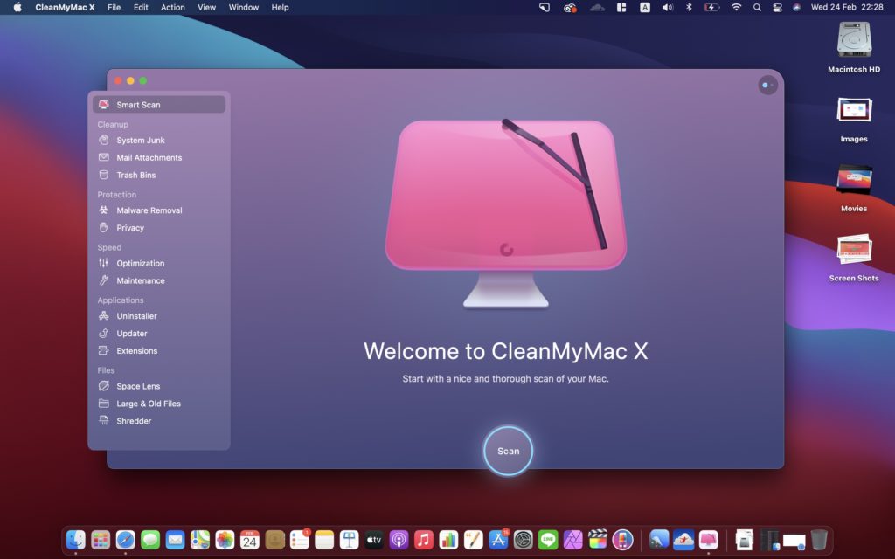Select Malware Removal biohazard icon
The height and width of the screenshot is (559, 895).
point(104,210)
